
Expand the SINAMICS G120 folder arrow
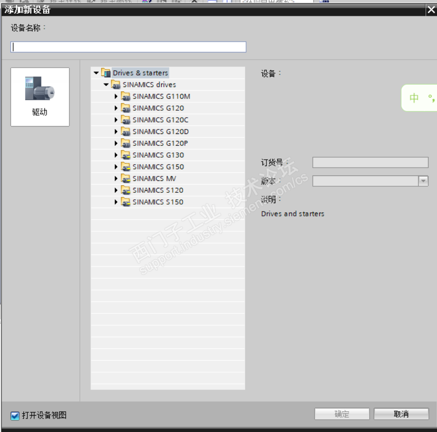pos(116,108)
